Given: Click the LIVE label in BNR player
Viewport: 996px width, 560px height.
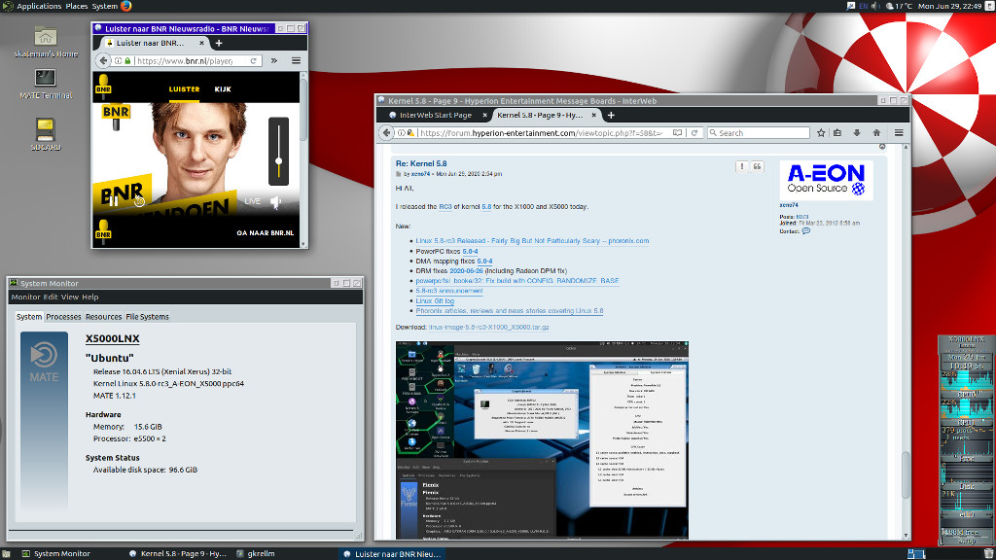Looking at the screenshot, I should click(252, 201).
